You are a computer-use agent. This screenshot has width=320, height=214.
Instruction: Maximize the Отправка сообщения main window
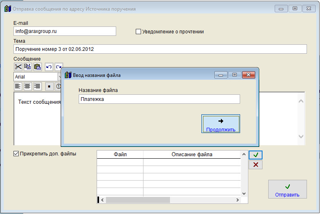click(x=295, y=9)
